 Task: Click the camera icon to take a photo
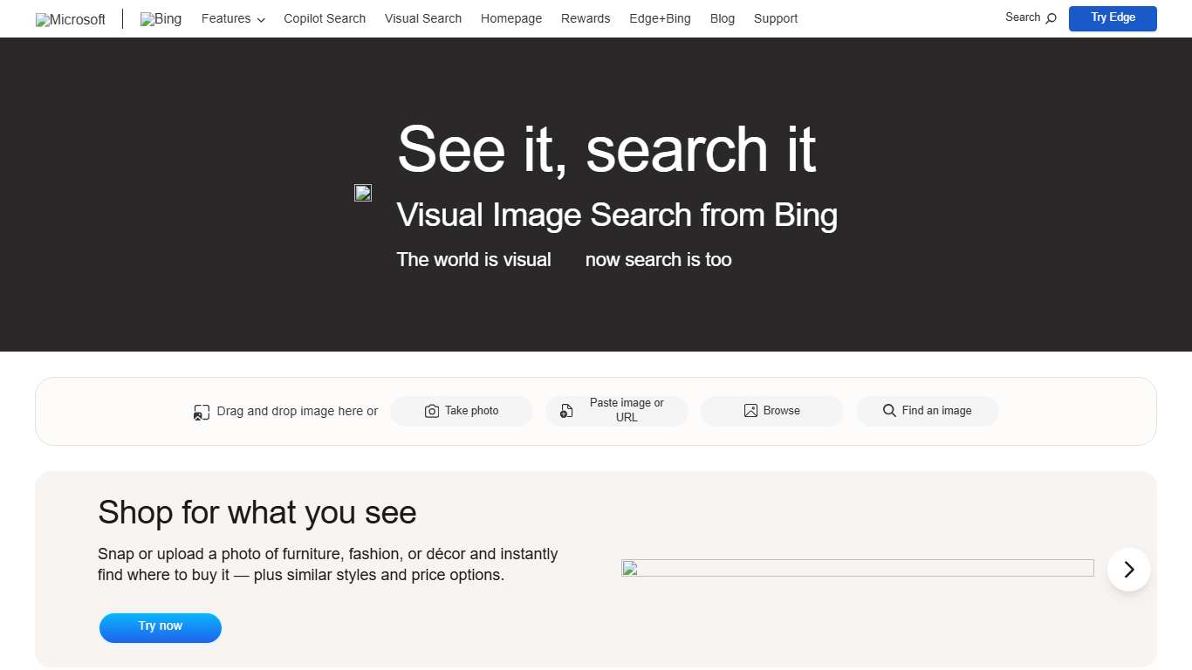click(432, 410)
